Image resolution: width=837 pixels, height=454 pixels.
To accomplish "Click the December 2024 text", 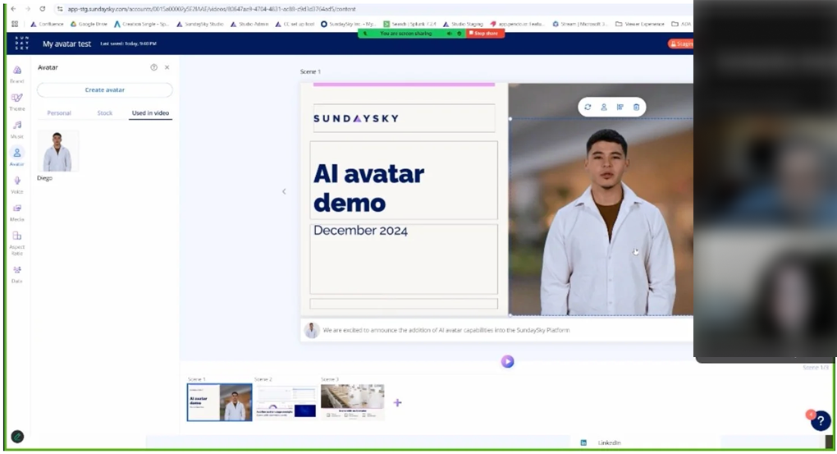I will (360, 230).
